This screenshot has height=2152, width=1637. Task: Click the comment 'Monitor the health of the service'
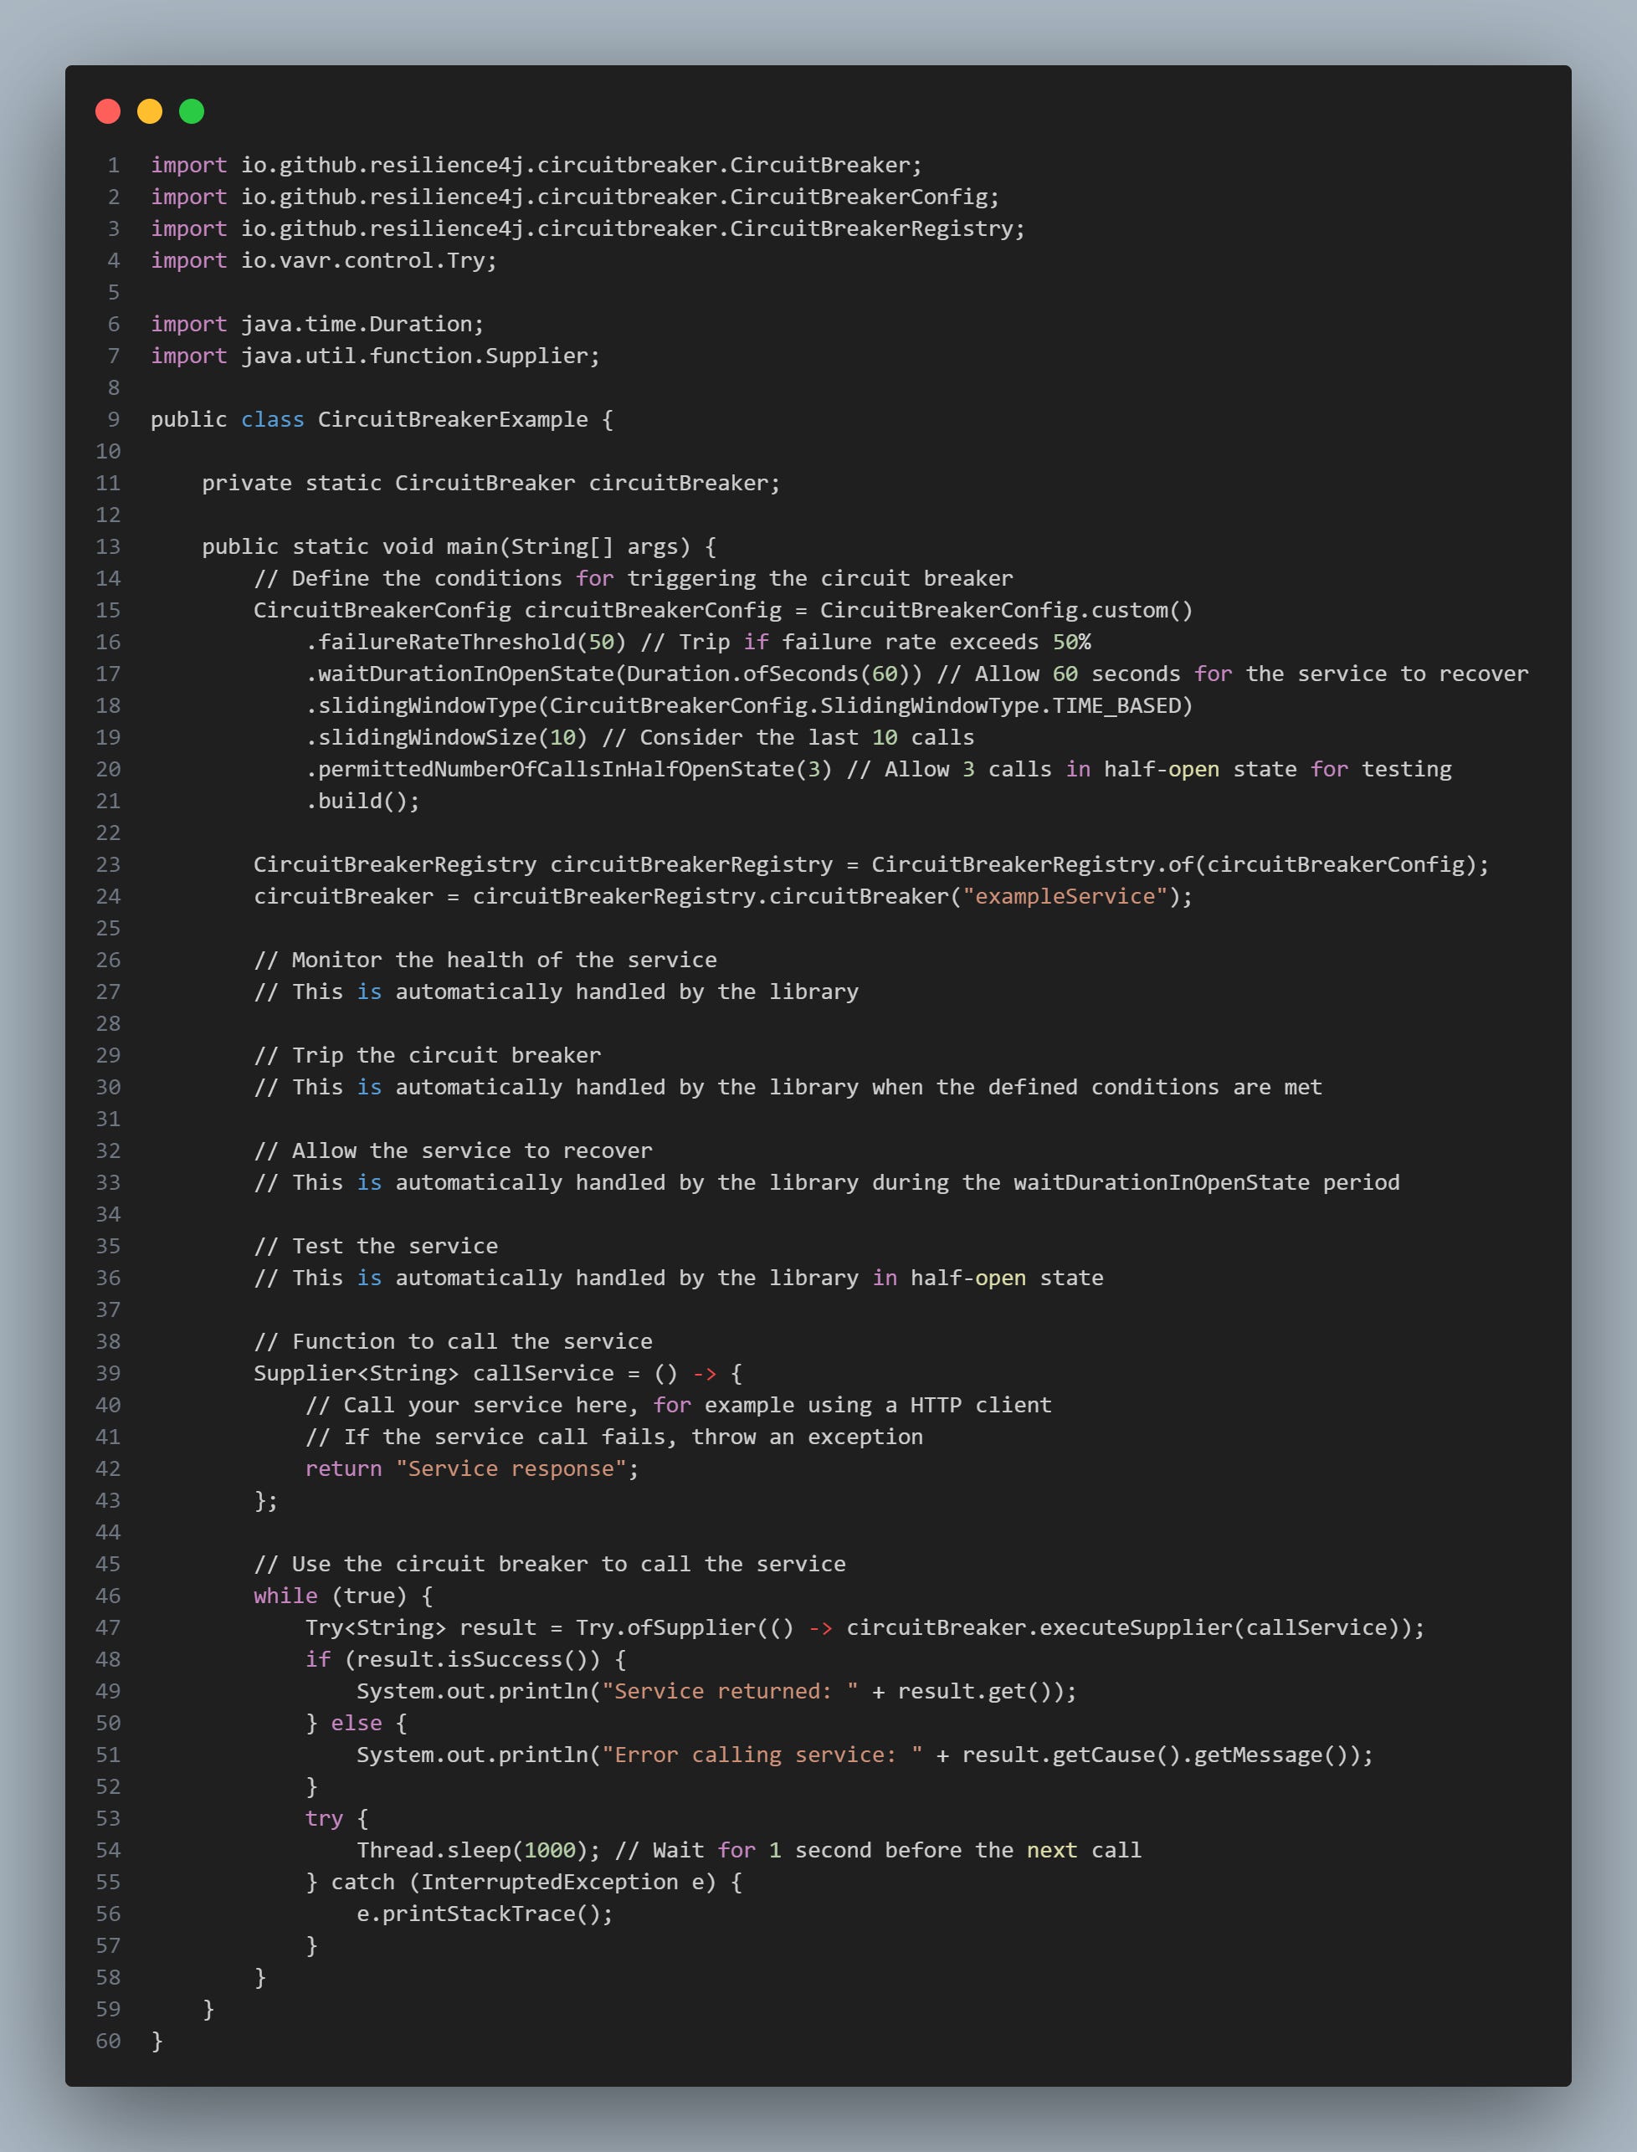click(485, 960)
